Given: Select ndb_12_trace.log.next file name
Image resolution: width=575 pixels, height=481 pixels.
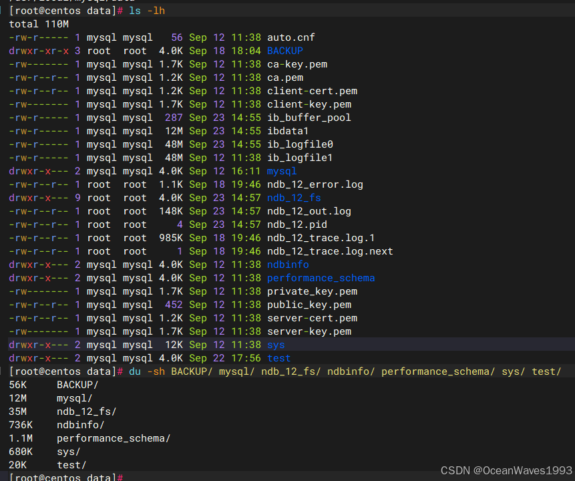Looking at the screenshot, I should coord(330,251).
